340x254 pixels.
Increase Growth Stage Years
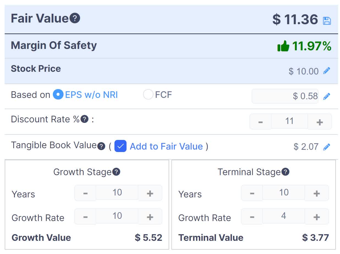coord(150,193)
